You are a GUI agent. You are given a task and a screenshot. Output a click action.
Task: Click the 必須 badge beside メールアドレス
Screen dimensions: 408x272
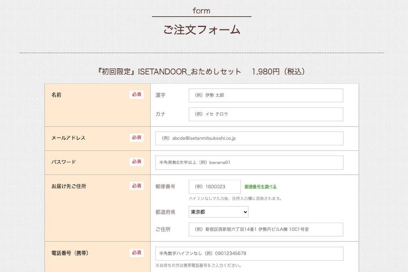tap(136, 138)
